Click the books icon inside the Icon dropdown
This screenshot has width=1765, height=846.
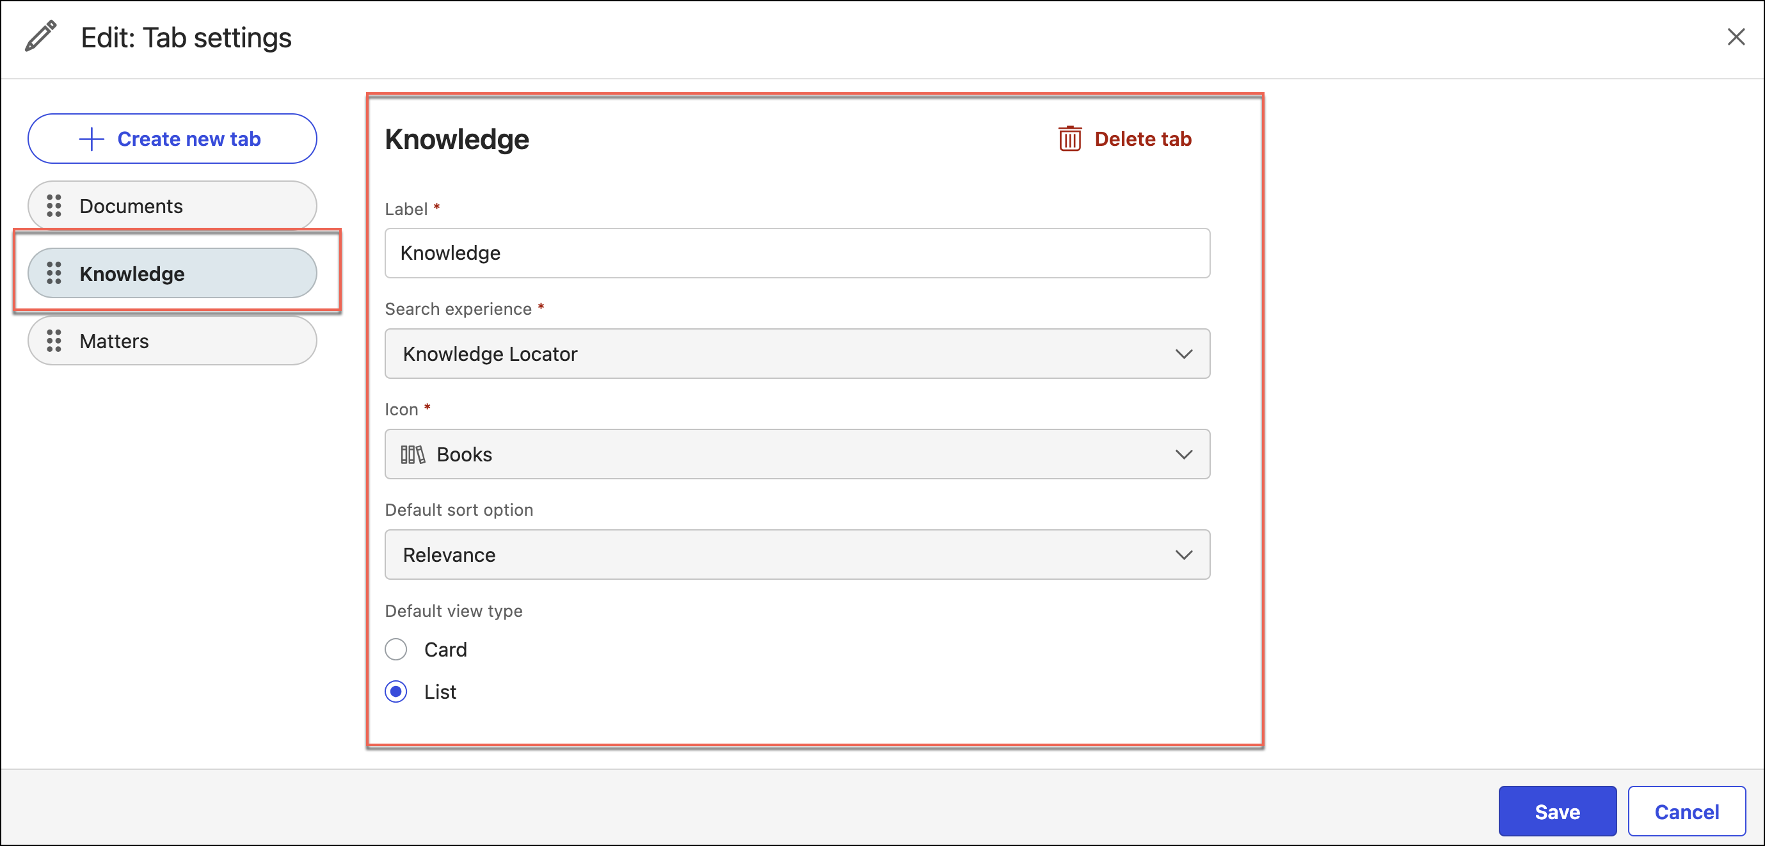(x=413, y=454)
